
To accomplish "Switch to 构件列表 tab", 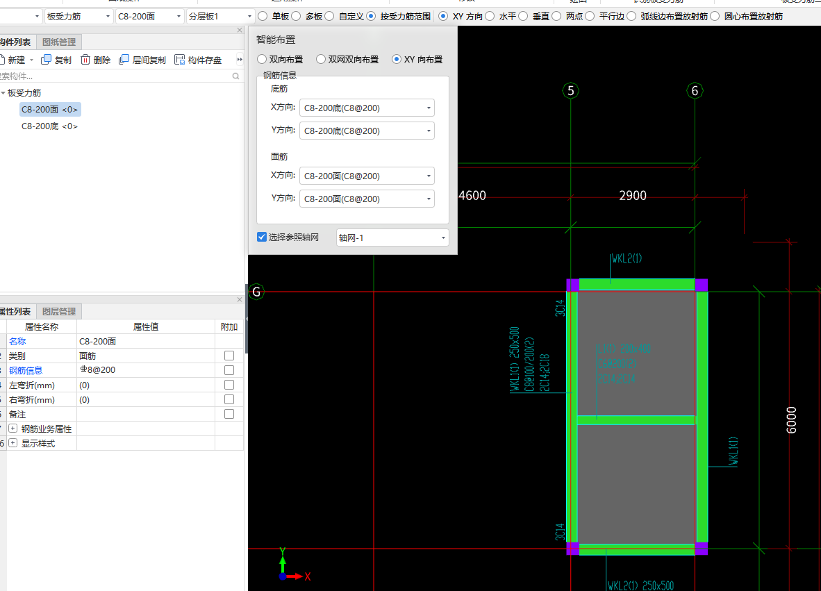I will (16, 42).
